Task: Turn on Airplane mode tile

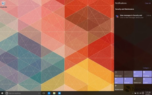Action: tap(119, 87)
